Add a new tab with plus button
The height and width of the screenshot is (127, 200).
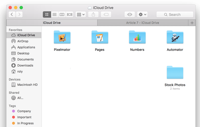click(192, 23)
